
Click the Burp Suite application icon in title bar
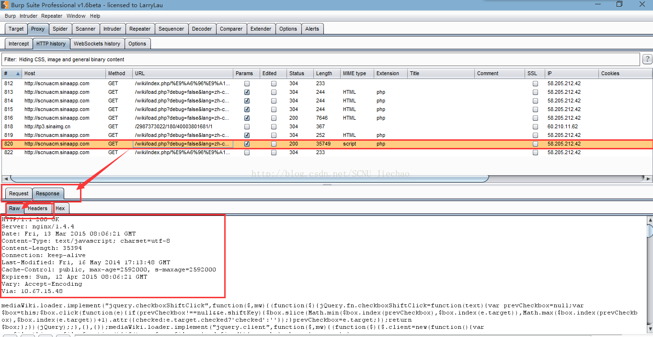tap(5, 4)
